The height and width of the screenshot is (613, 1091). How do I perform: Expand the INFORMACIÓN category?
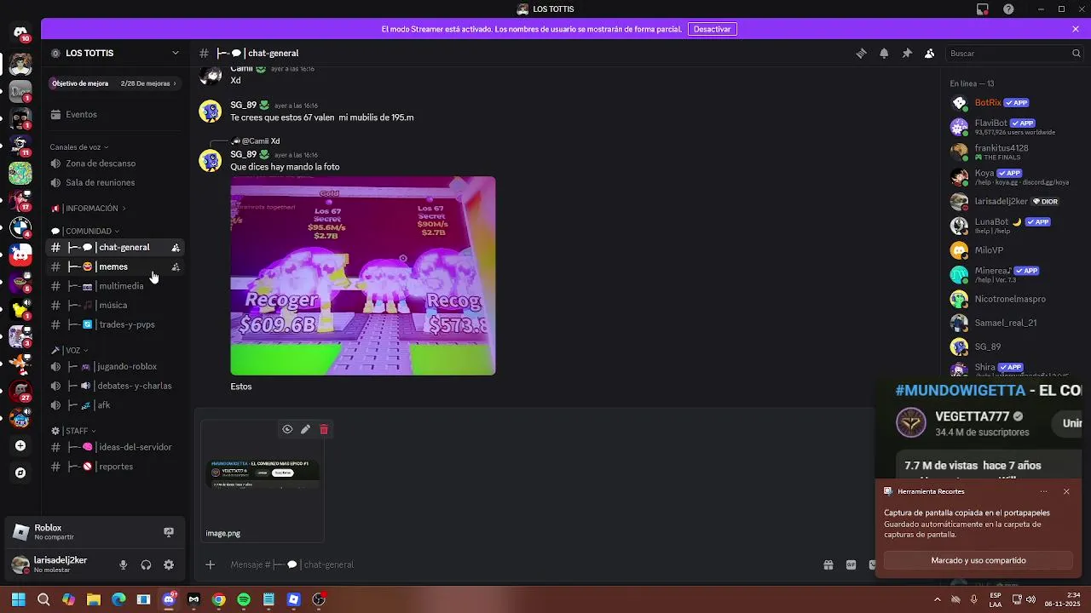[x=89, y=209]
